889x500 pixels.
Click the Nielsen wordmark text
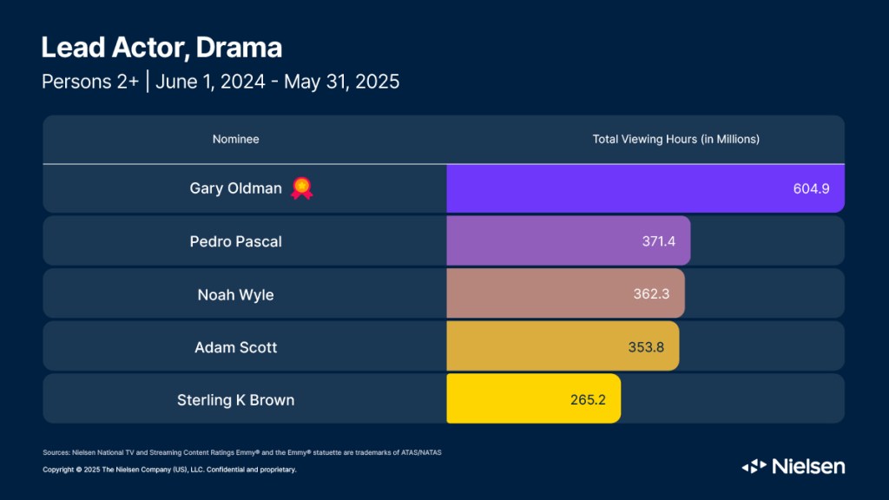pos(807,466)
